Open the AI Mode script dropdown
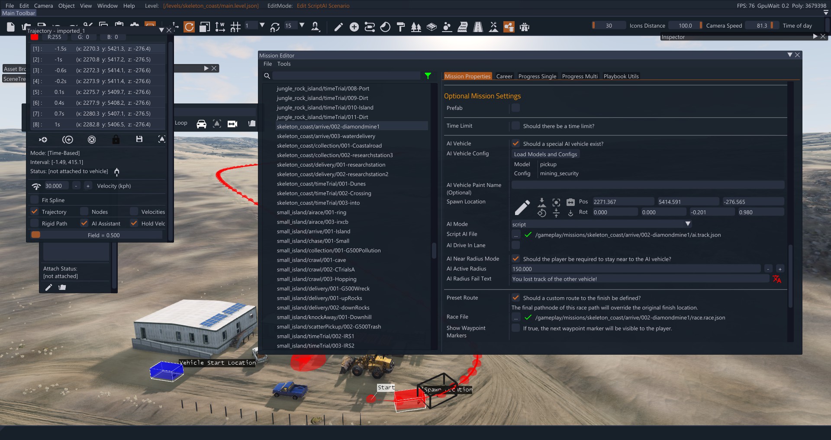 click(602, 224)
